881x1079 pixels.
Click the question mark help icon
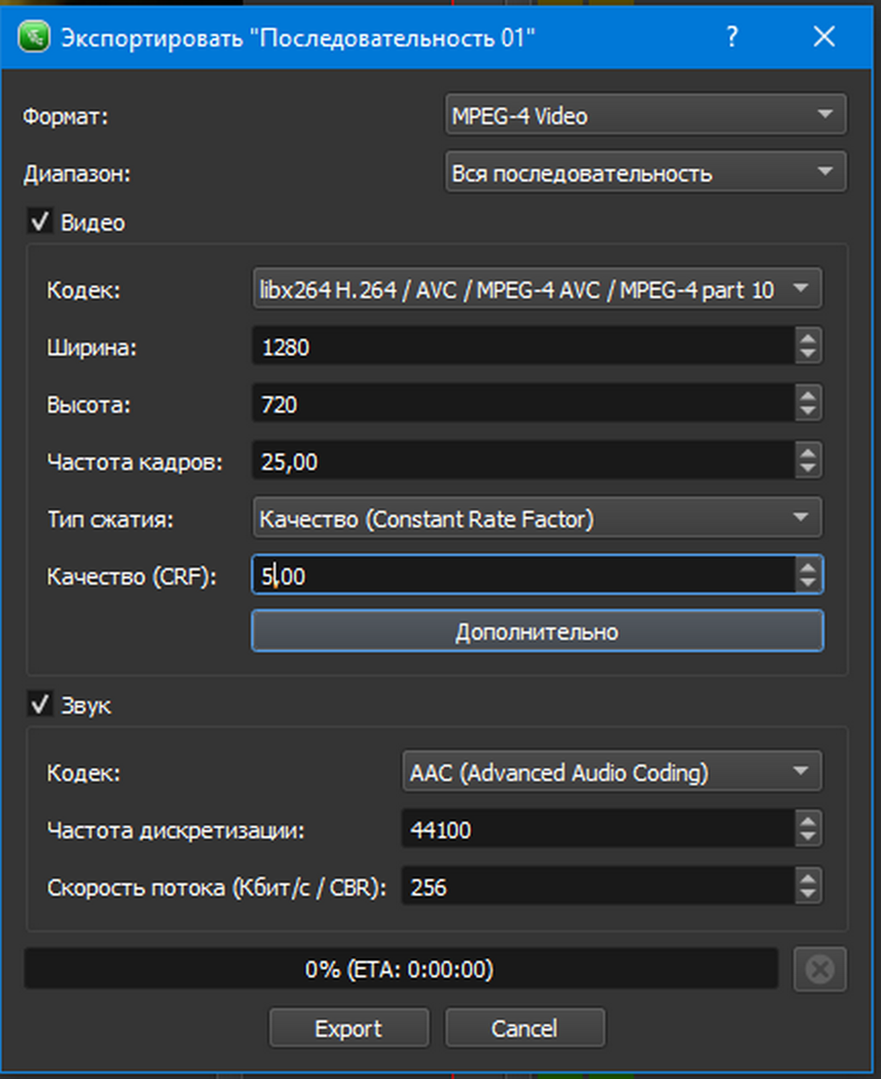[733, 37]
